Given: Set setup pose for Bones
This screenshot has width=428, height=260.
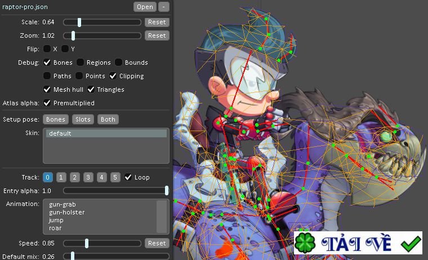Looking at the screenshot, I should [x=56, y=119].
